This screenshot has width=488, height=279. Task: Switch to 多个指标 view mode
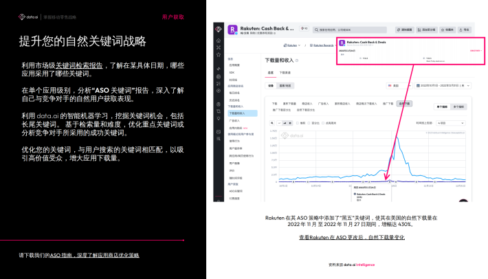tap(458, 107)
